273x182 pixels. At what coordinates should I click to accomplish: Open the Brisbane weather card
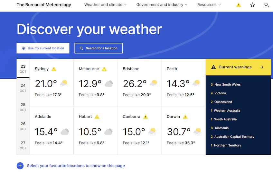(x=139, y=83)
